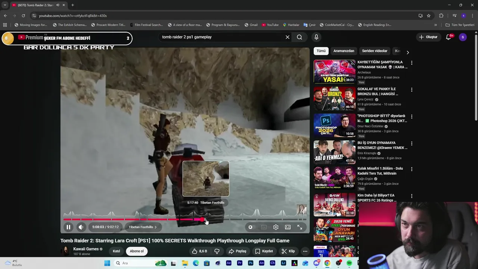Click the Klip clip button
Image resolution: width=478 pixels, height=269 pixels.
click(288, 251)
